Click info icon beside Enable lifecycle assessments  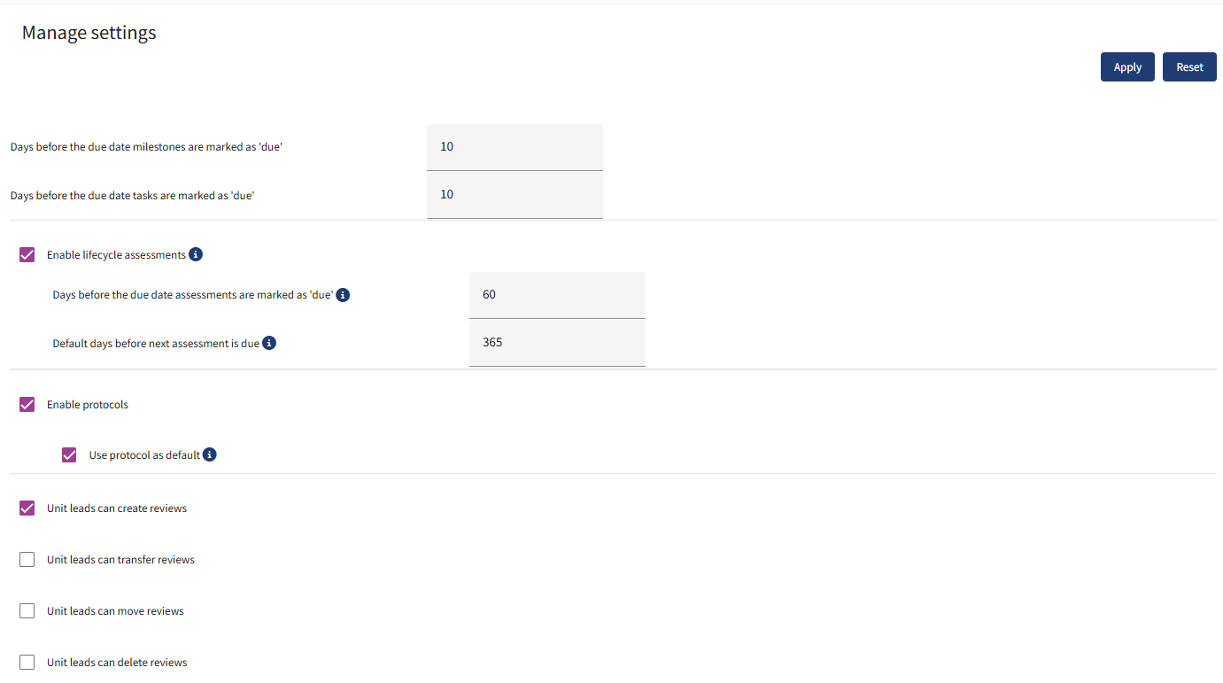pyautogui.click(x=196, y=254)
